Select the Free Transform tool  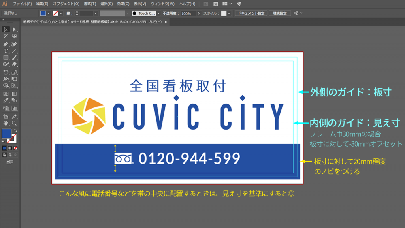[14, 79]
